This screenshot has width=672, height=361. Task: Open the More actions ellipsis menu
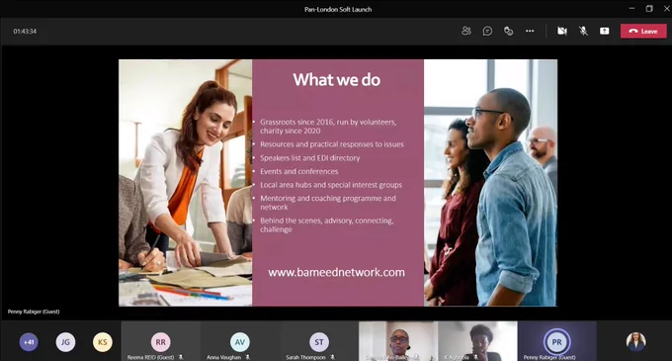pyautogui.click(x=530, y=31)
